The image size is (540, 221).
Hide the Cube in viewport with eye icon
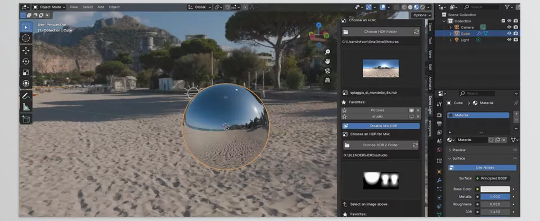(x=510, y=33)
